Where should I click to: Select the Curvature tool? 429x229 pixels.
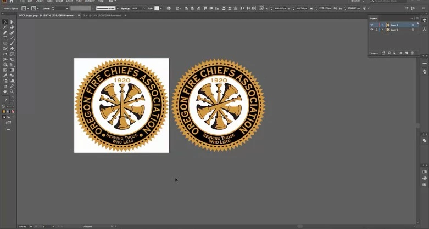12,32
